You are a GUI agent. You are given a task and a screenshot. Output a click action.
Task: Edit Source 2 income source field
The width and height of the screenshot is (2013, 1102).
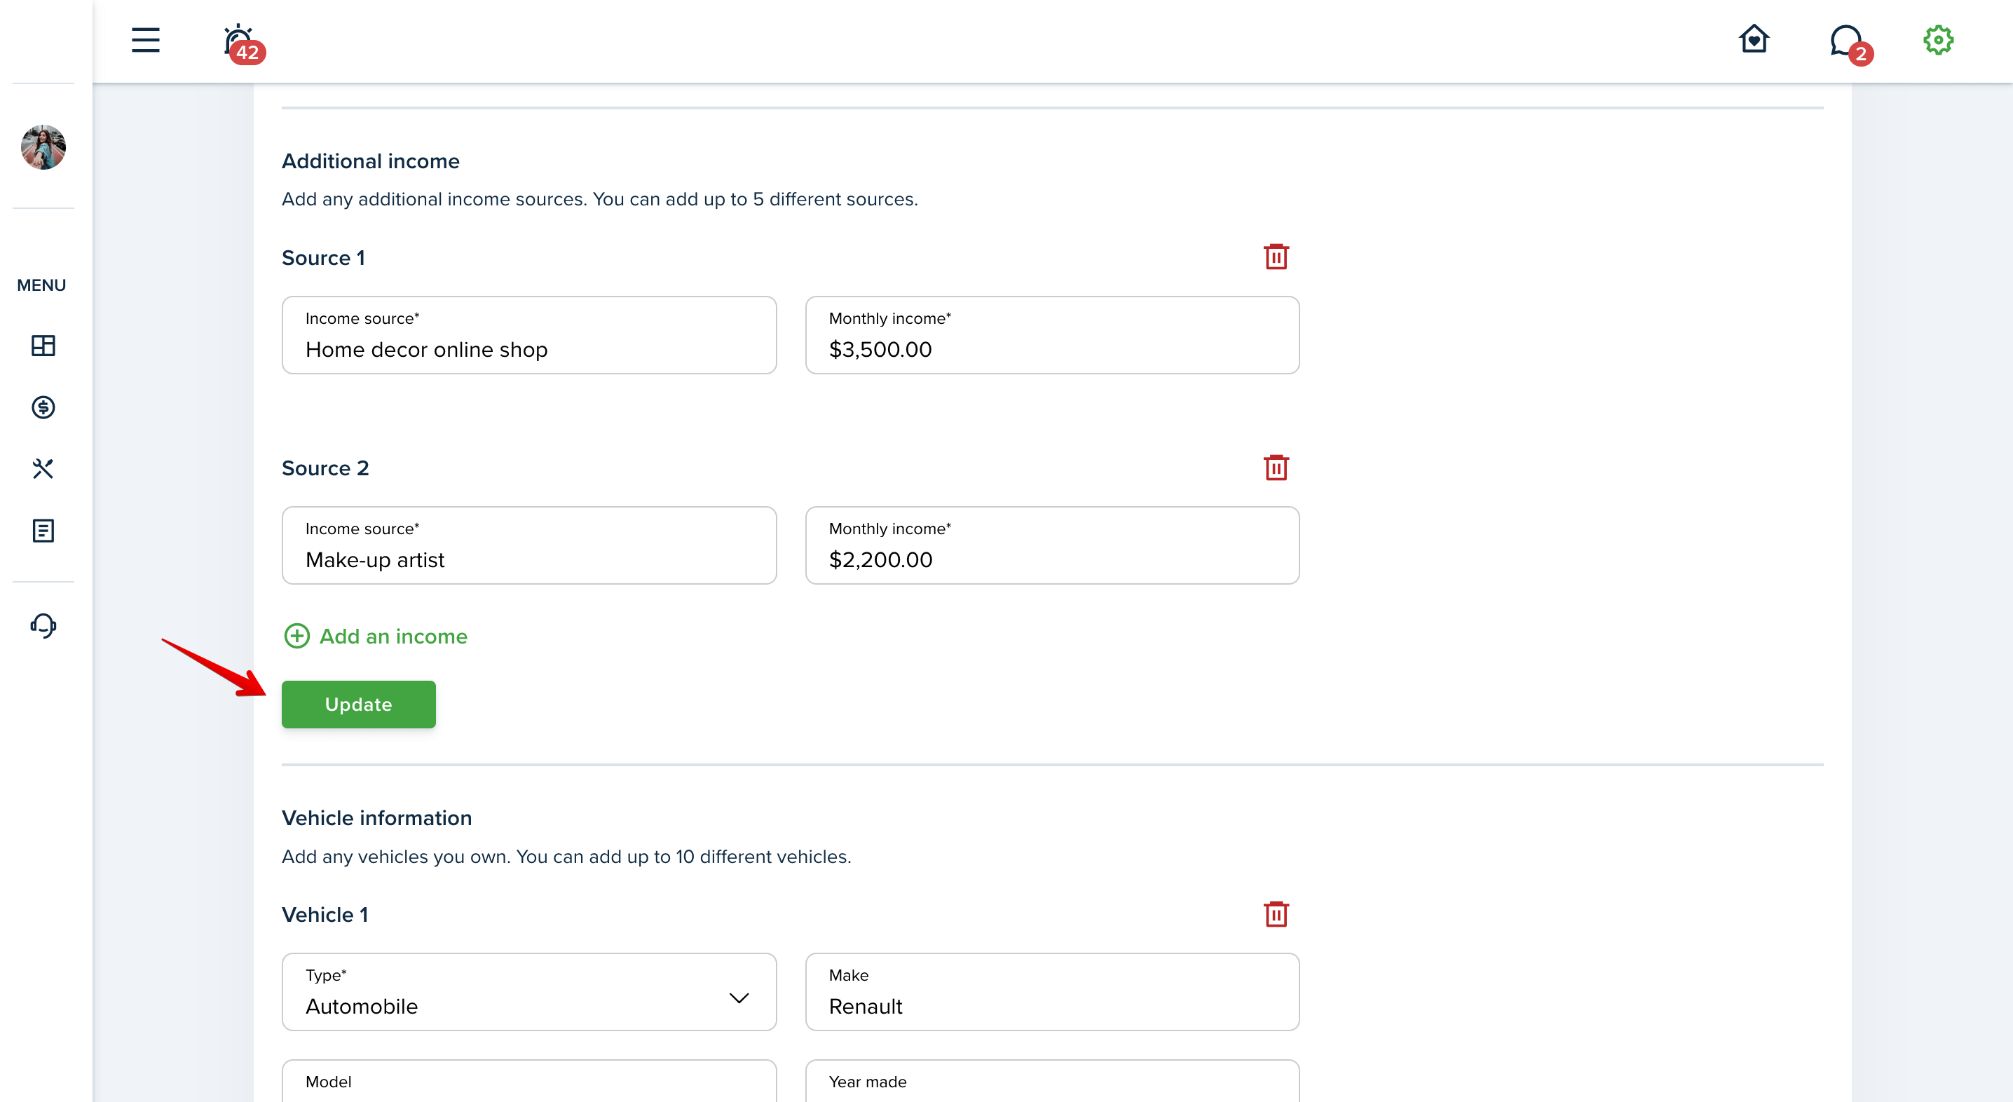(x=529, y=545)
